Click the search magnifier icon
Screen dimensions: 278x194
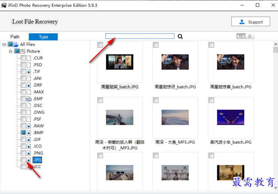[180, 36]
